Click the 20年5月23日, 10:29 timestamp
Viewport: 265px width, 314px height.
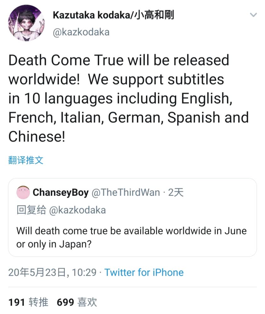pyautogui.click(x=52, y=272)
